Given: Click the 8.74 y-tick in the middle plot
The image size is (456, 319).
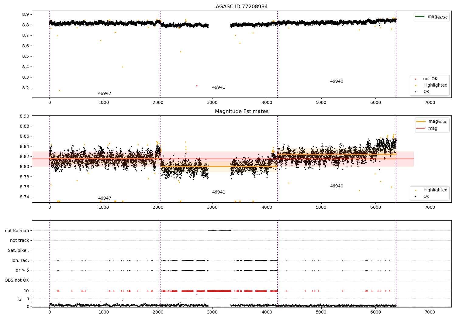Looking at the screenshot, I should (24, 197).
